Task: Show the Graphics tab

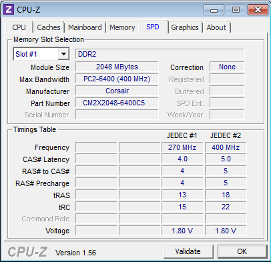Action: 185,27
